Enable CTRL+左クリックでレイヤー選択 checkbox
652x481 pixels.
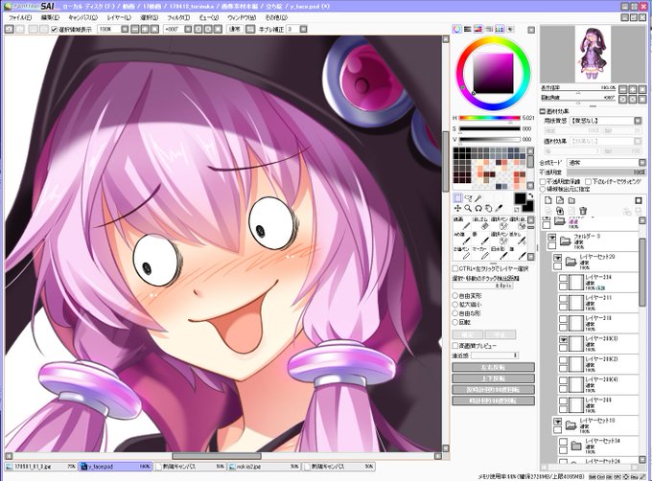[x=455, y=268]
